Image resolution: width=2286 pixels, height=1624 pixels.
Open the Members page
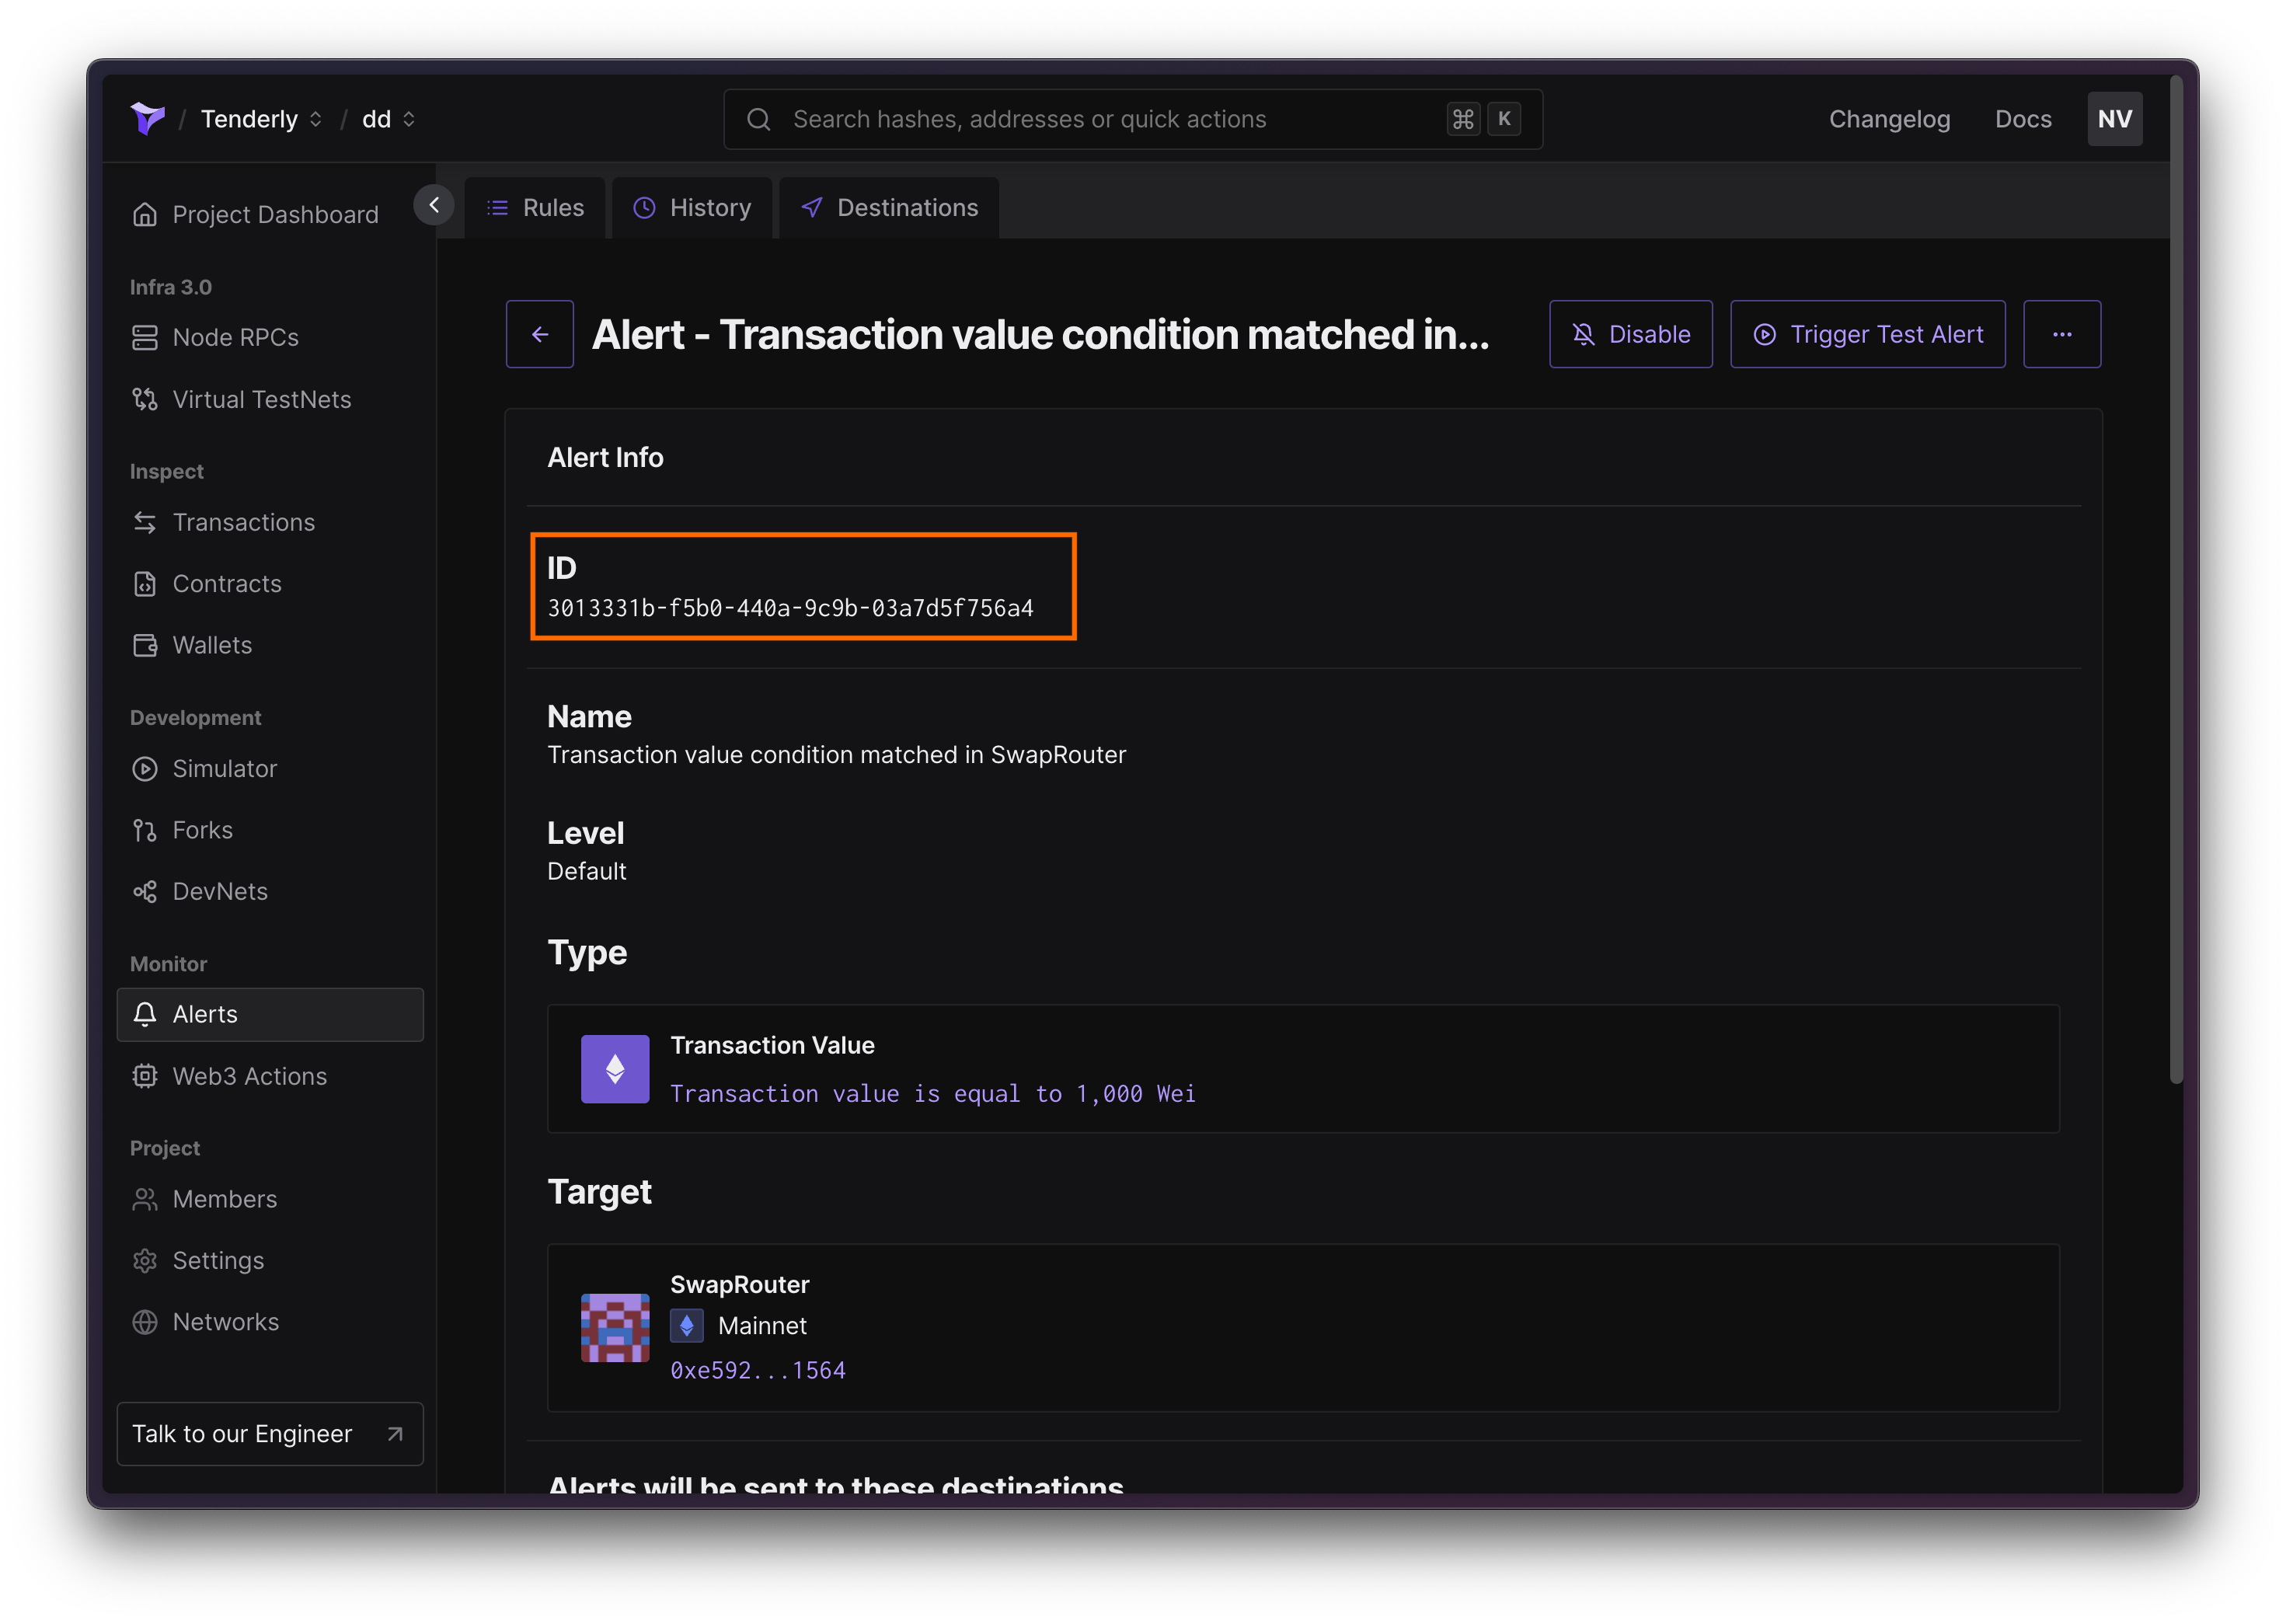click(225, 1199)
